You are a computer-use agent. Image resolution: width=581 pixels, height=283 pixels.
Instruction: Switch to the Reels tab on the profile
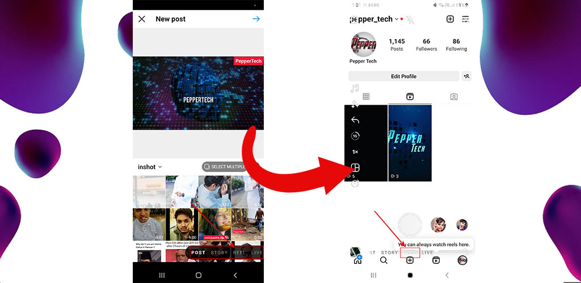(x=410, y=97)
